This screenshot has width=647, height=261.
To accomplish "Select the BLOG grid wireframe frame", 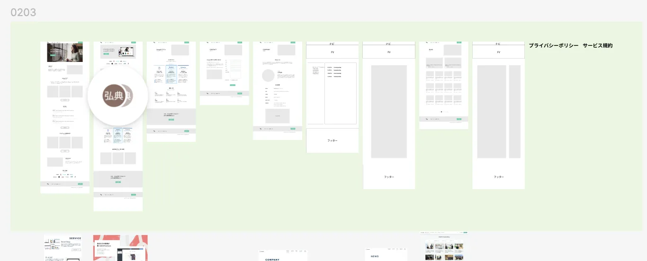I will tap(444, 85).
